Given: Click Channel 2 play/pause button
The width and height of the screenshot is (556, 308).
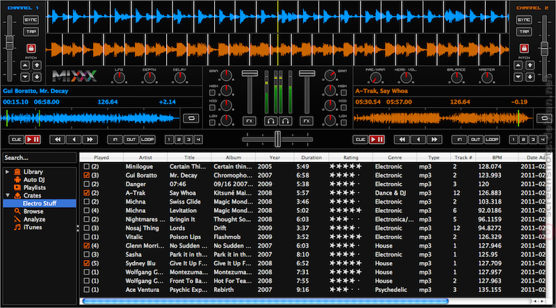Looking at the screenshot, I should 377,140.
